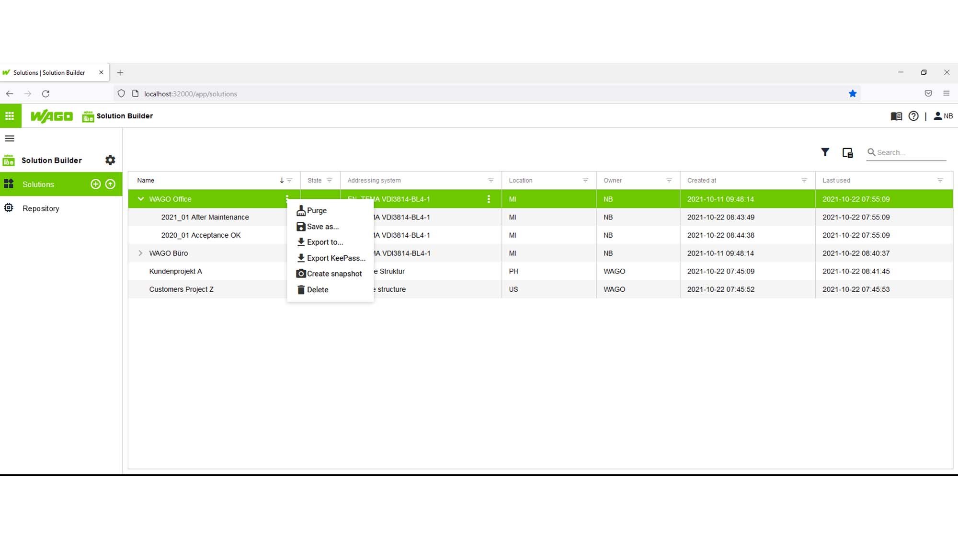
Task: Click Location column header
Action: [521, 181]
